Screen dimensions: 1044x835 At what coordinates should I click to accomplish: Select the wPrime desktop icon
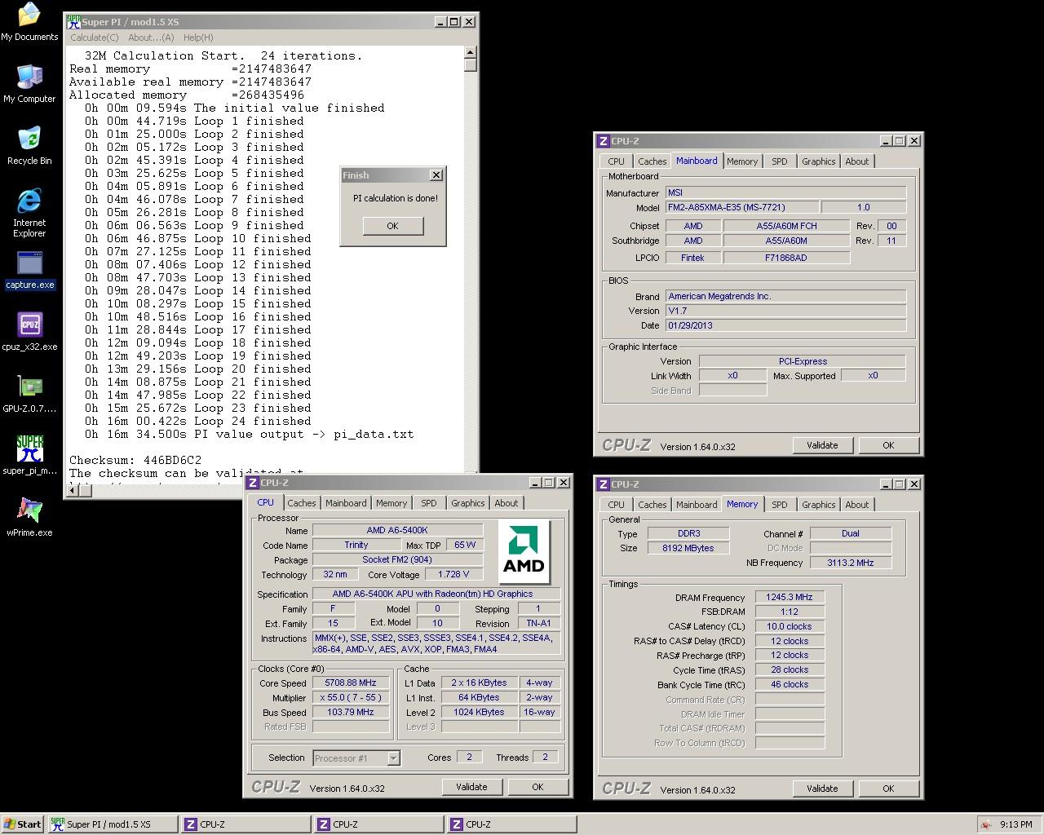point(29,518)
